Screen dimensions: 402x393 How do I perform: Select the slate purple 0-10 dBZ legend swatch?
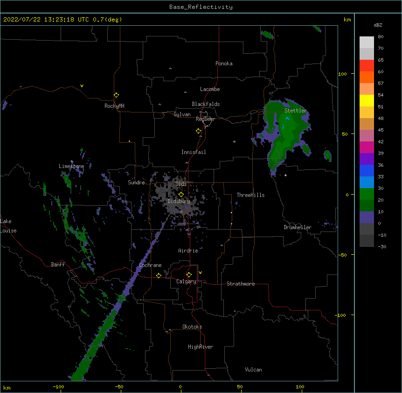pyautogui.click(x=367, y=218)
